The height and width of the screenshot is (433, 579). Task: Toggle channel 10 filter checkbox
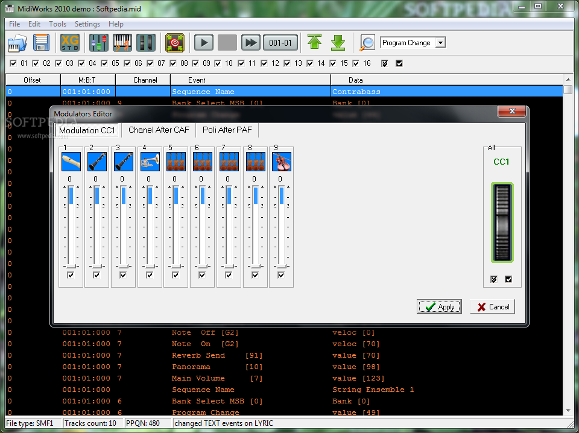point(218,63)
